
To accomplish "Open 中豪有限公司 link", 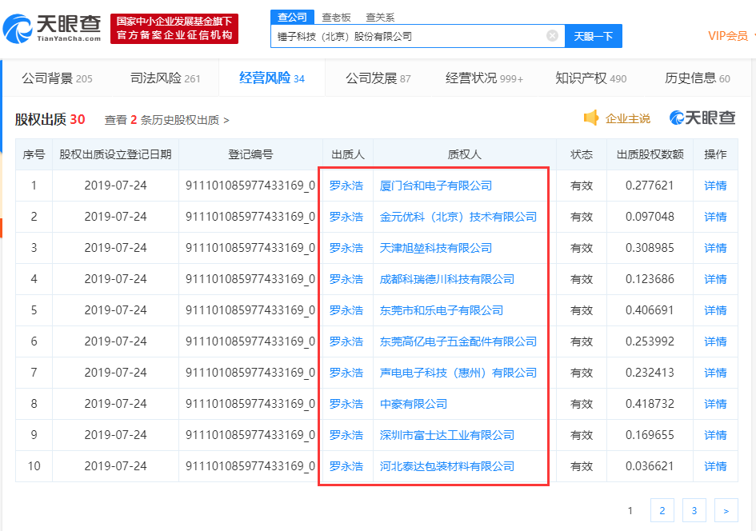I will (413, 404).
